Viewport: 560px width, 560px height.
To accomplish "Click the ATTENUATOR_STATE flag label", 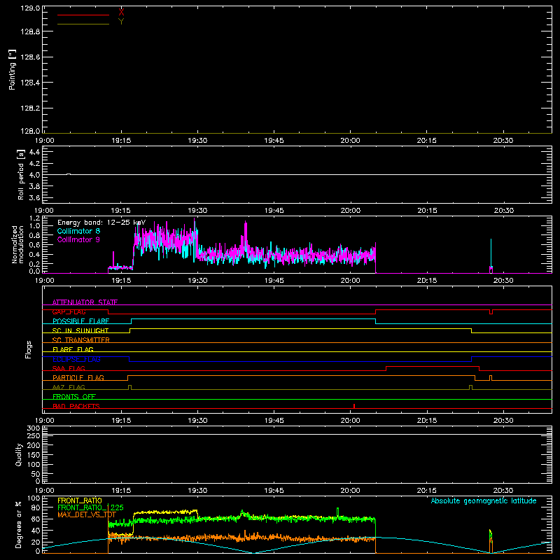I will coord(85,302).
